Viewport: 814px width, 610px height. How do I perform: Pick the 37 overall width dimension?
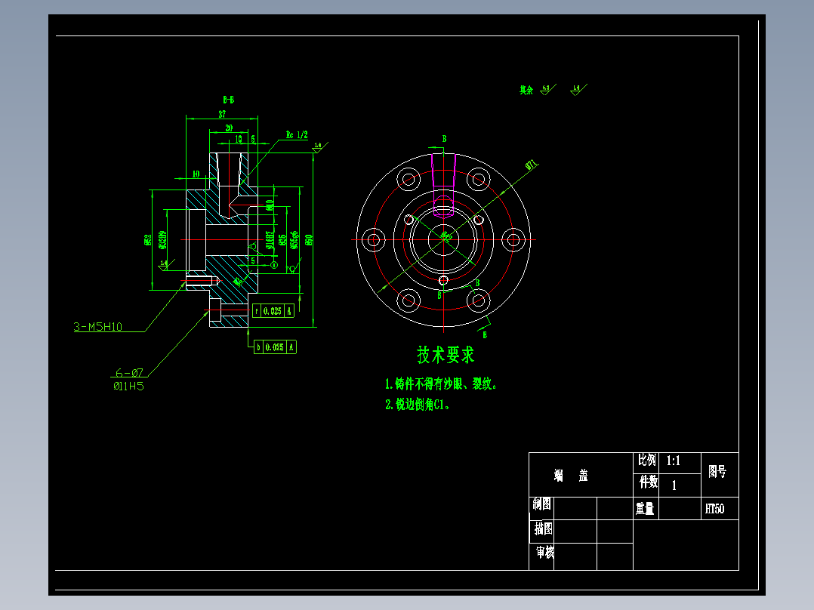[x=222, y=114]
